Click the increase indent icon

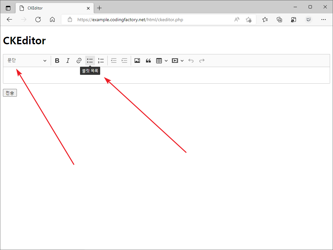coord(125,61)
